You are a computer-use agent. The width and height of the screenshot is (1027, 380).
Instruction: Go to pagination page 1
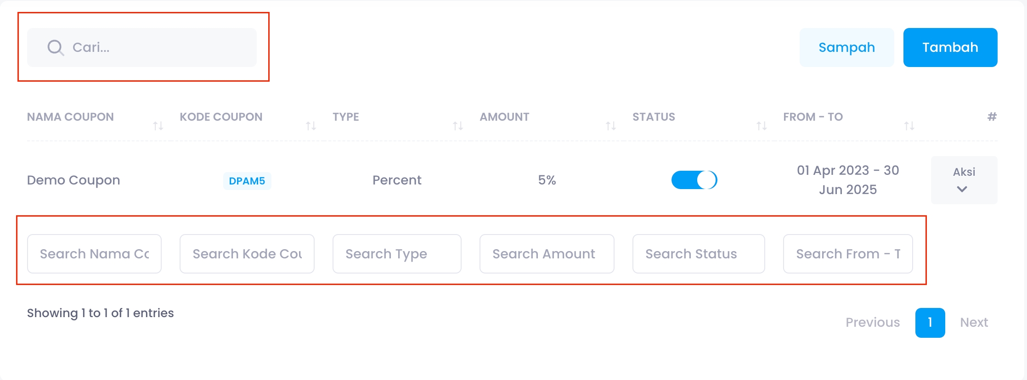tap(930, 323)
